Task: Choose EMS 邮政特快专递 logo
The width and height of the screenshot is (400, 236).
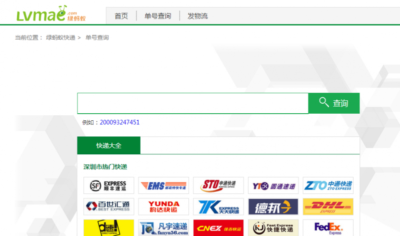Action: 163,185
